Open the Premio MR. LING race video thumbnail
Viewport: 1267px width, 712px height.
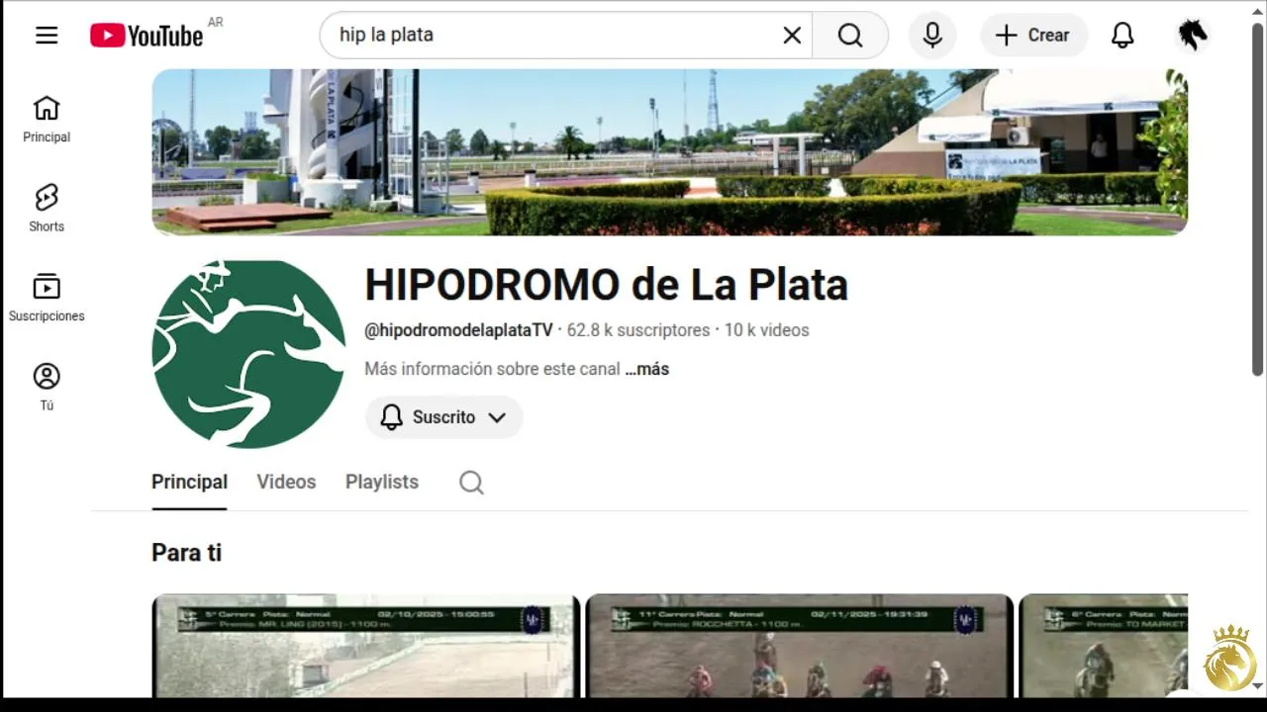point(365,646)
